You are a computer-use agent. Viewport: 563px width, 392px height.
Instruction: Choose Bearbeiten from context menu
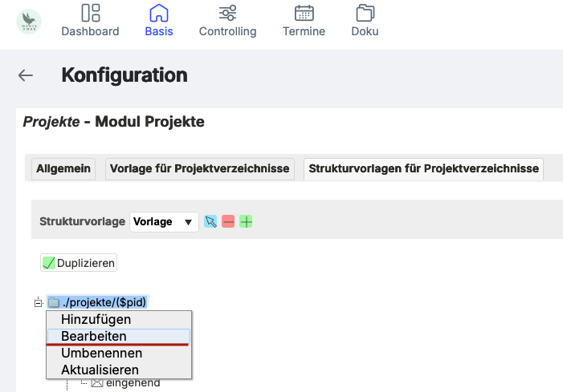pyautogui.click(x=94, y=336)
